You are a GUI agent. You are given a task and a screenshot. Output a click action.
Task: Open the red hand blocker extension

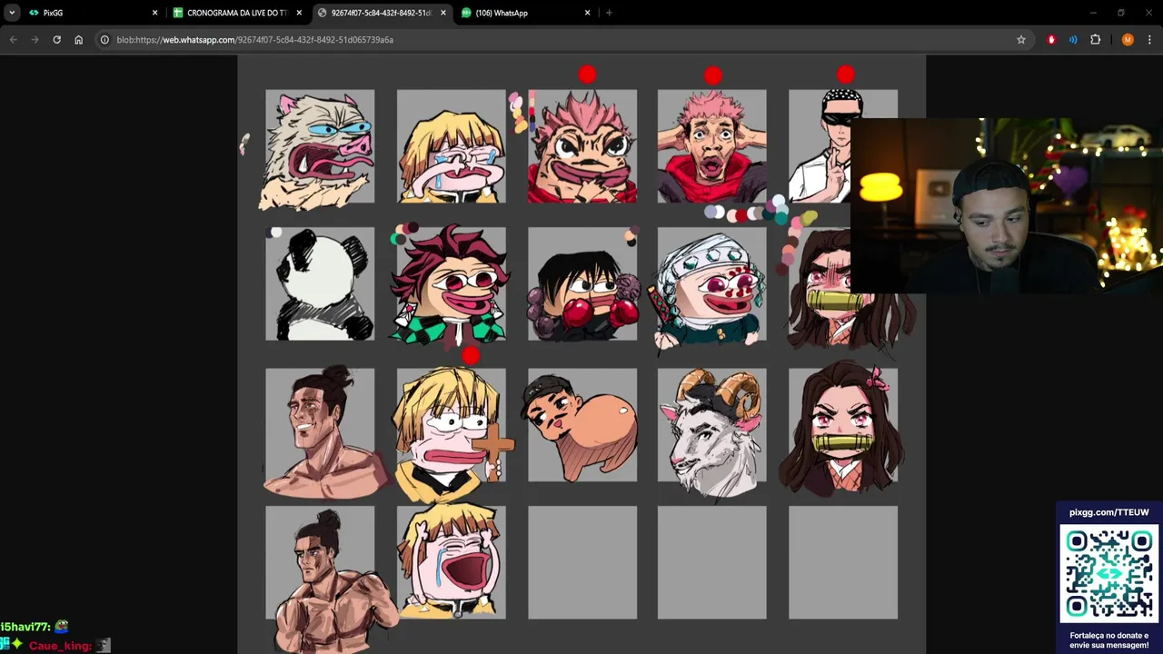[x=1051, y=40]
